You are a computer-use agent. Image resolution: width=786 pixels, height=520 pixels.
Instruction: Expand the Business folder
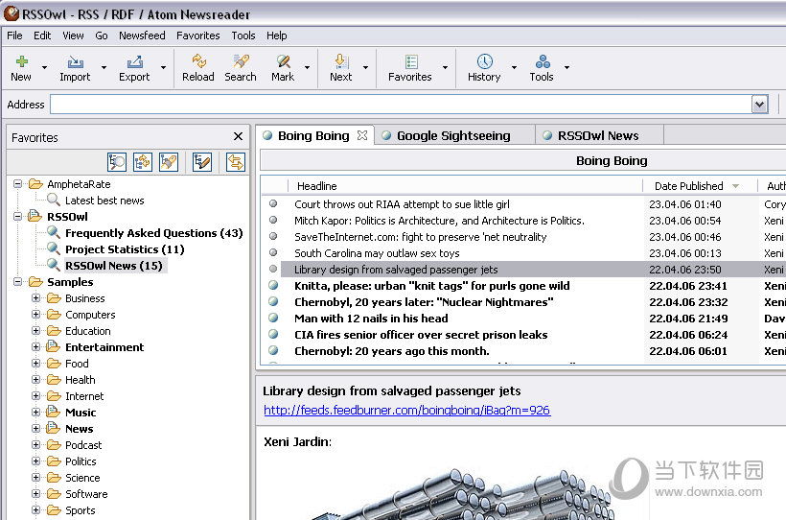35,297
